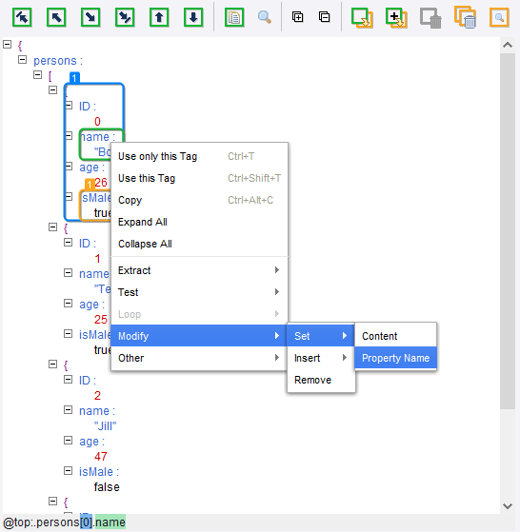Click the blue tag badge numbered 1
Screen dimensions: 520x532
click(74, 78)
